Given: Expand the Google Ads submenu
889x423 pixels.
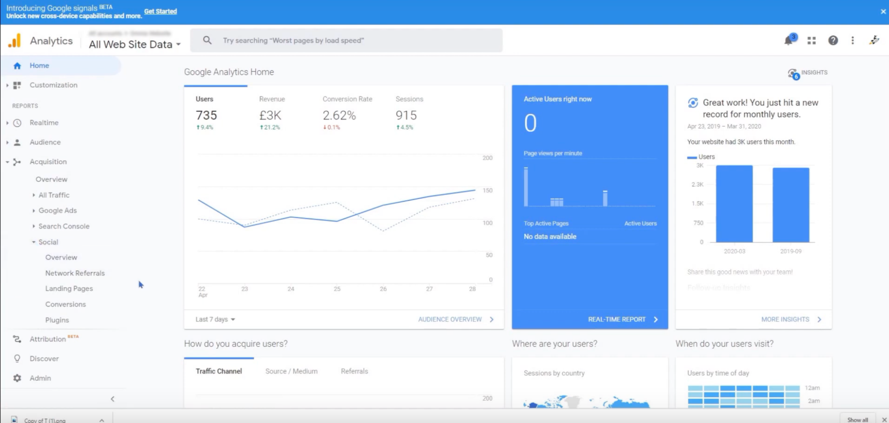Looking at the screenshot, I should point(34,211).
